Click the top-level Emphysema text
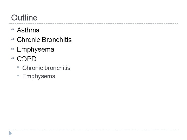Viewport: 187px width, 140px height. (36, 49)
